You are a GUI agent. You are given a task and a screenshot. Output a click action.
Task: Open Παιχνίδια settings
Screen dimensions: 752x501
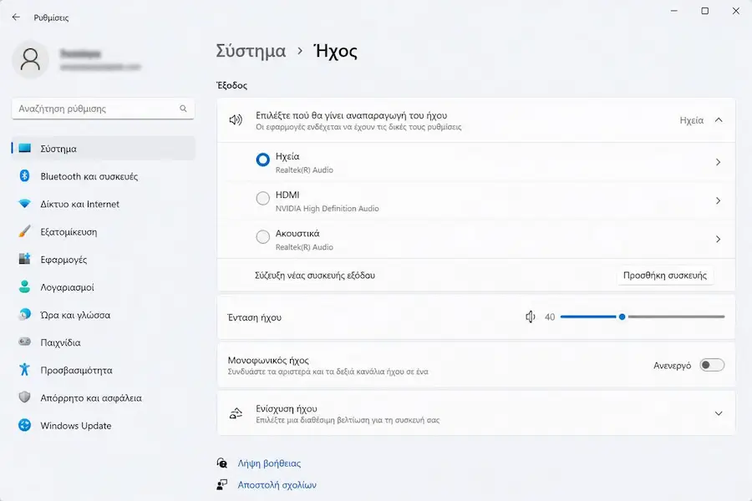point(104,342)
